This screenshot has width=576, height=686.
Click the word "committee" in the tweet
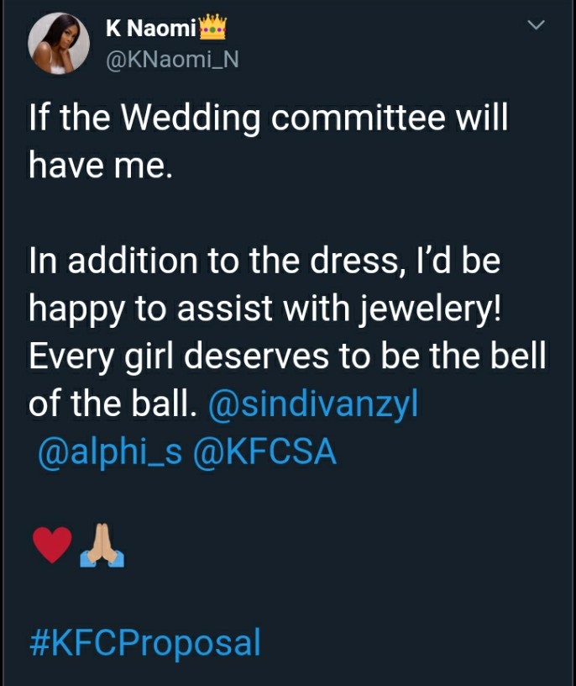coord(358,117)
